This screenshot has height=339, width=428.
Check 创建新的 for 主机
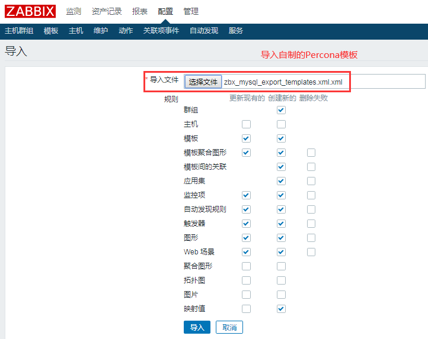[281, 124]
